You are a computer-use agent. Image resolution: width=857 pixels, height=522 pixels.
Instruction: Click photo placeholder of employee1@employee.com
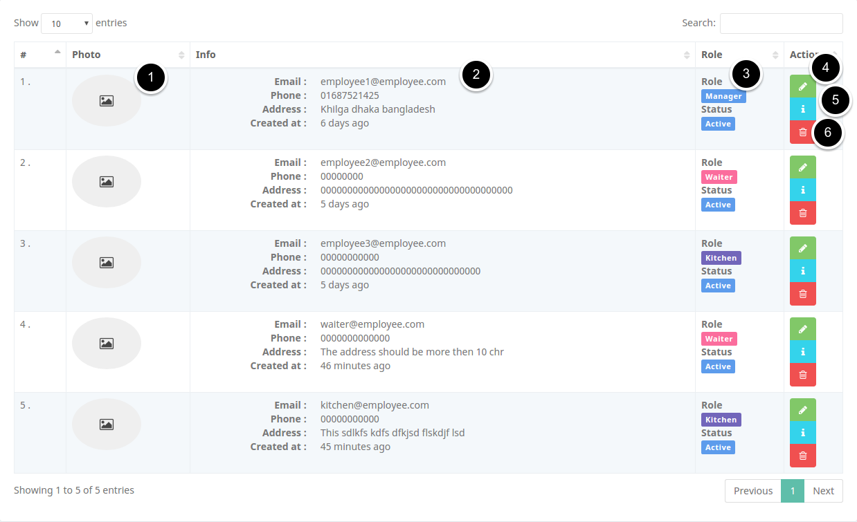[x=107, y=101]
